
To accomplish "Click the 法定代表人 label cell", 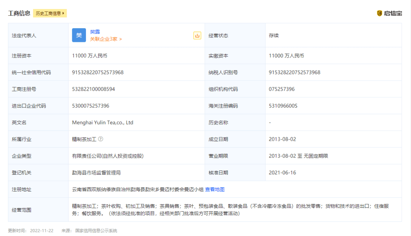I will (38, 35).
